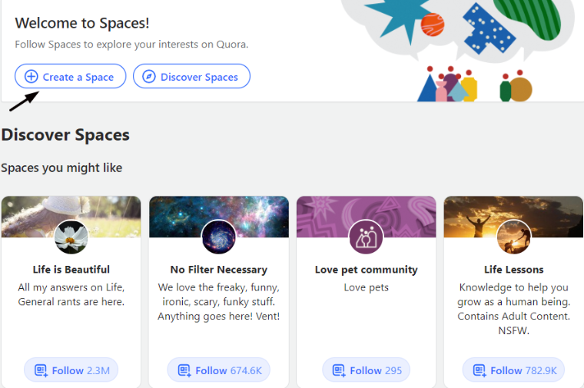
Task: Click the follow icon beside 295
Action: point(339,370)
